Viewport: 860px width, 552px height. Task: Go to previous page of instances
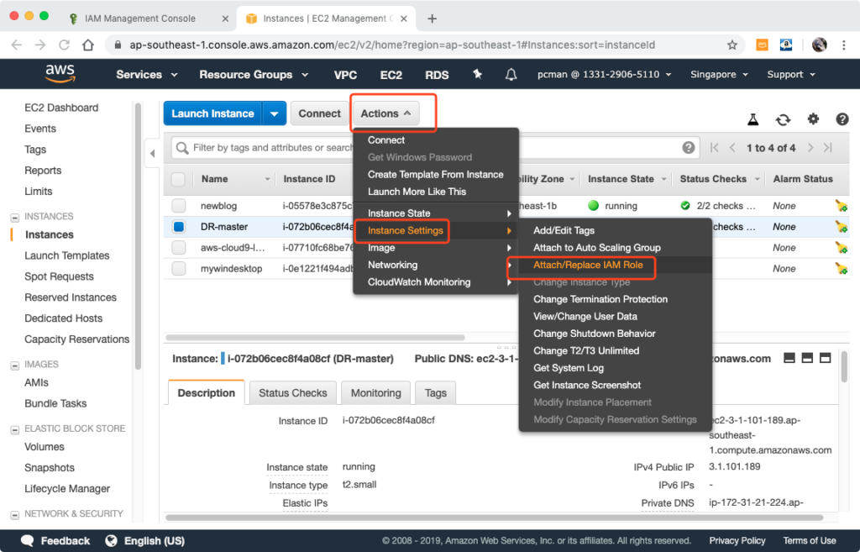(732, 148)
